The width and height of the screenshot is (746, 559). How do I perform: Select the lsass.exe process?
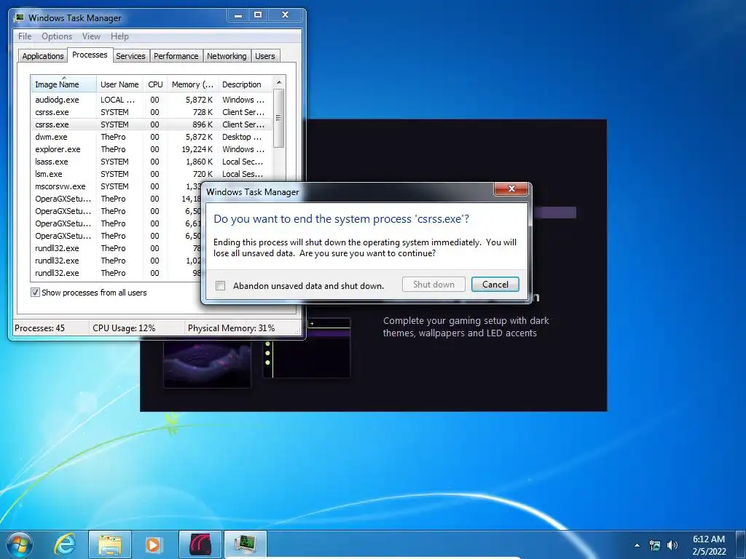(152, 162)
